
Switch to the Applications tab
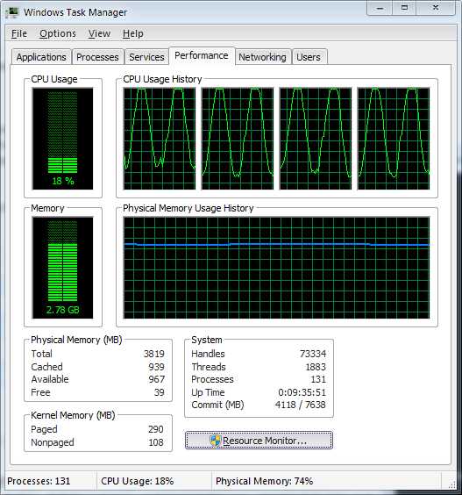[x=41, y=57]
